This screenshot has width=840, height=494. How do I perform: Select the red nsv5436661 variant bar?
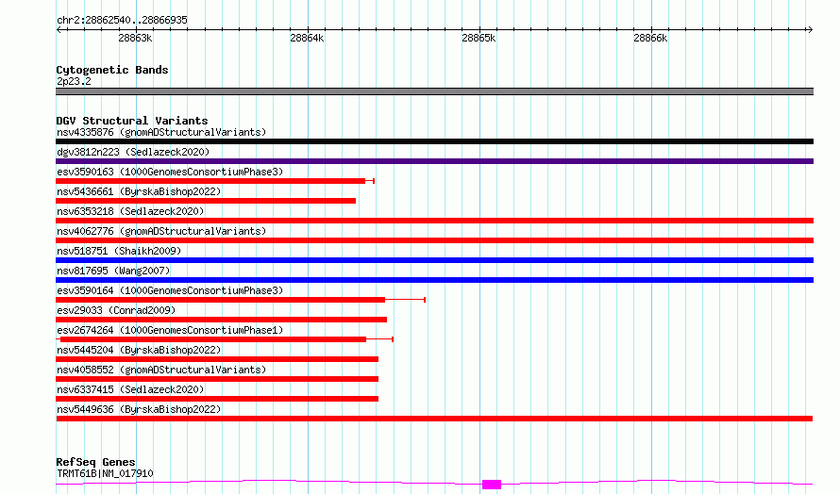click(206, 201)
